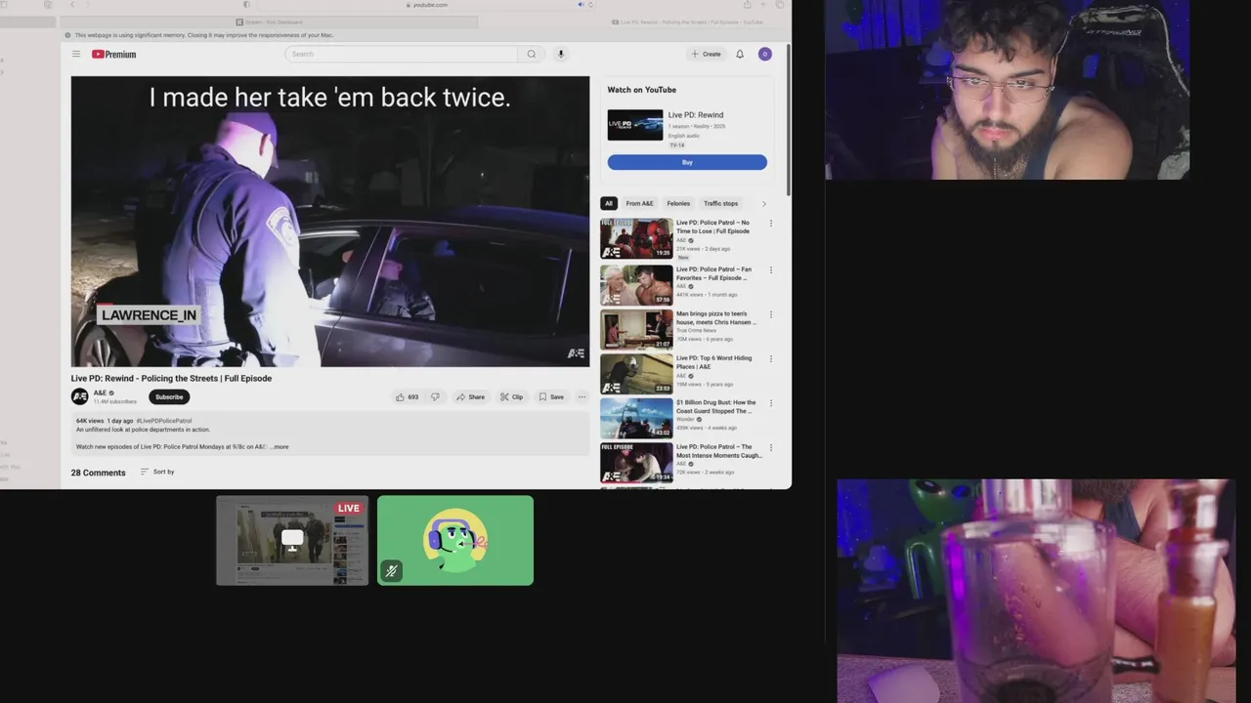The height and width of the screenshot is (703, 1251).
Task: Open the purple account avatar menu
Action: [765, 54]
